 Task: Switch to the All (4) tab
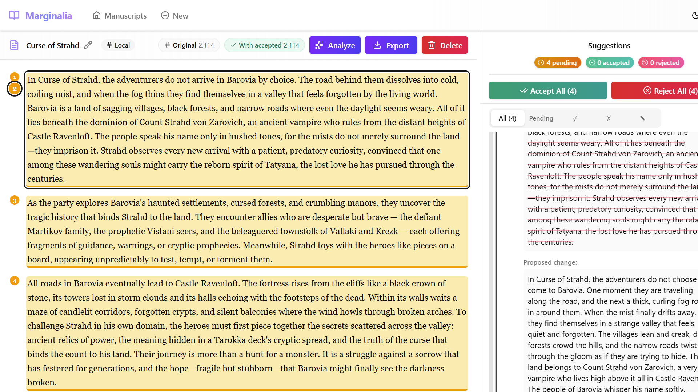[x=508, y=118]
